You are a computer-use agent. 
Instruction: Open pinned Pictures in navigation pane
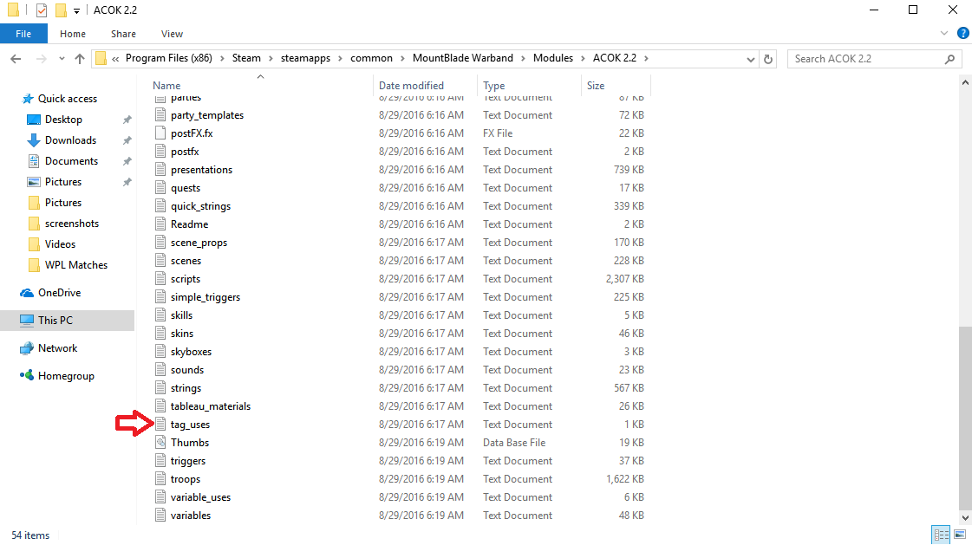(62, 182)
